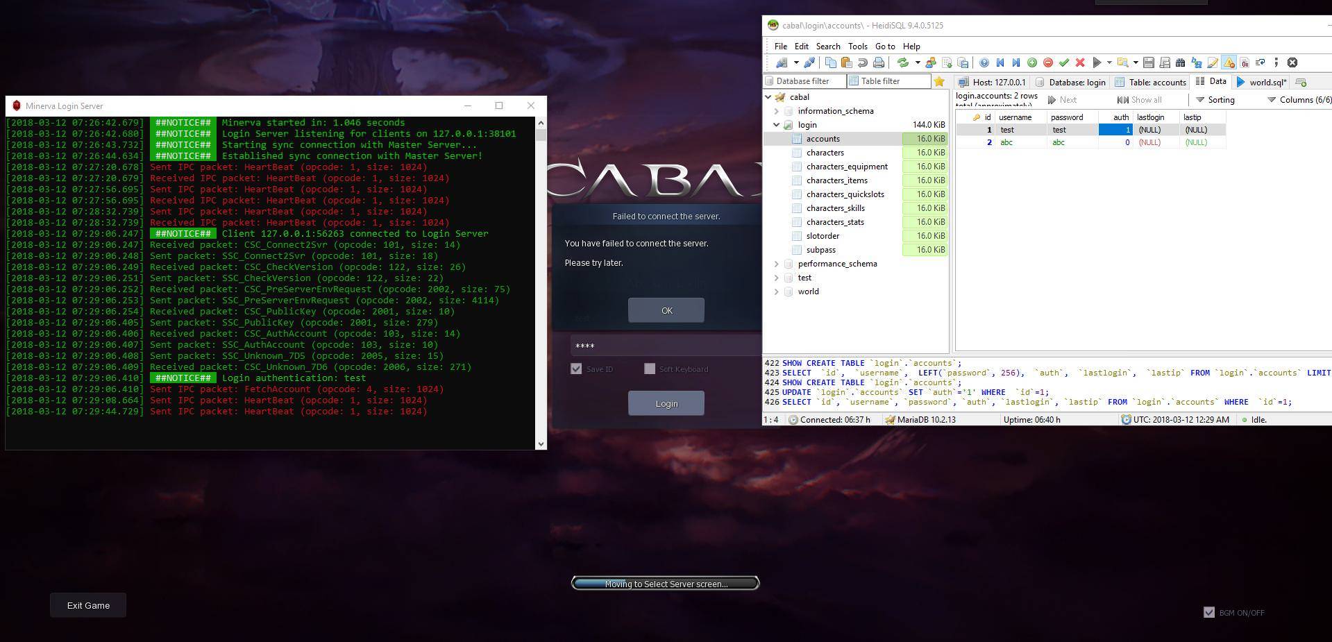Jump to last row icon in HeidiSQL
Image resolution: width=1332 pixels, height=642 pixels.
1016,62
